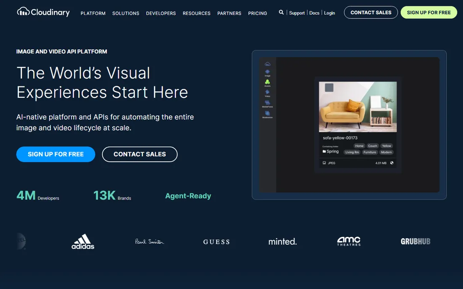Click the Login link
Screen dimensions: 463x289
pyautogui.click(x=330, y=13)
